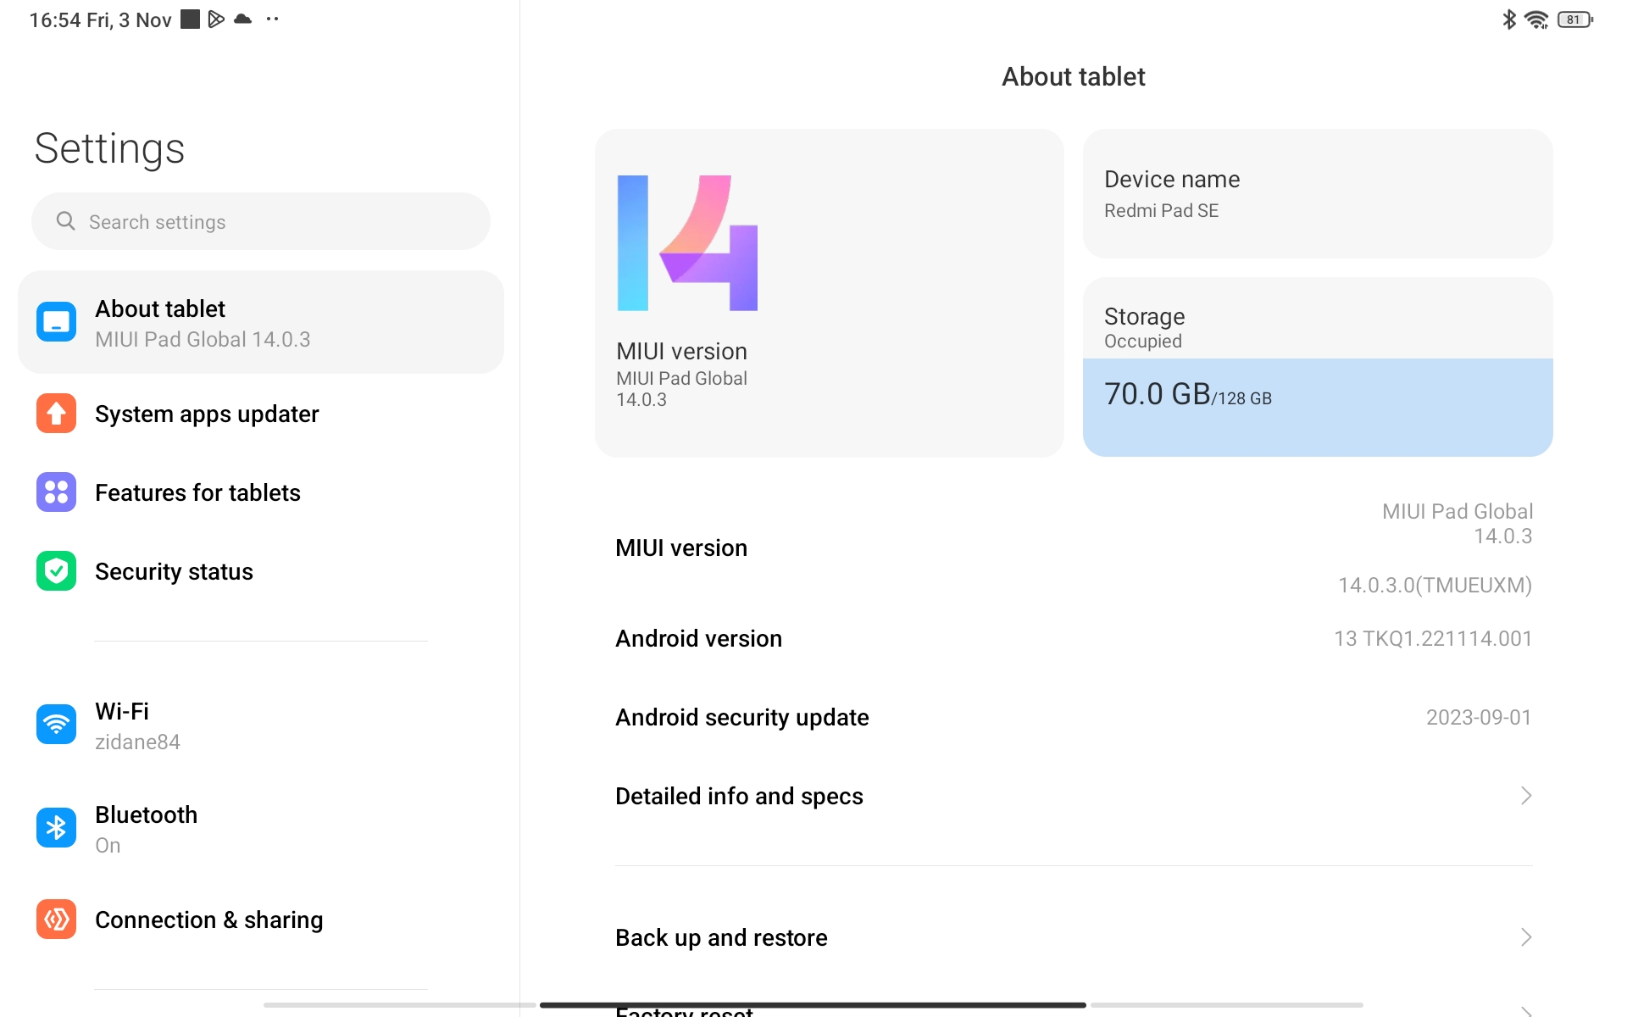Open the Storage occupied 70.0 GB bar
Image resolution: width=1627 pixels, height=1017 pixels.
click(x=1317, y=407)
